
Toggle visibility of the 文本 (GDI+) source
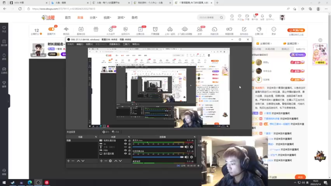click(125, 147)
